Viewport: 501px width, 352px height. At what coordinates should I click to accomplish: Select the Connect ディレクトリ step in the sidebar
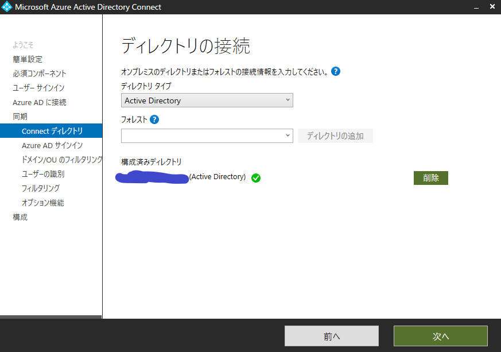(52, 130)
